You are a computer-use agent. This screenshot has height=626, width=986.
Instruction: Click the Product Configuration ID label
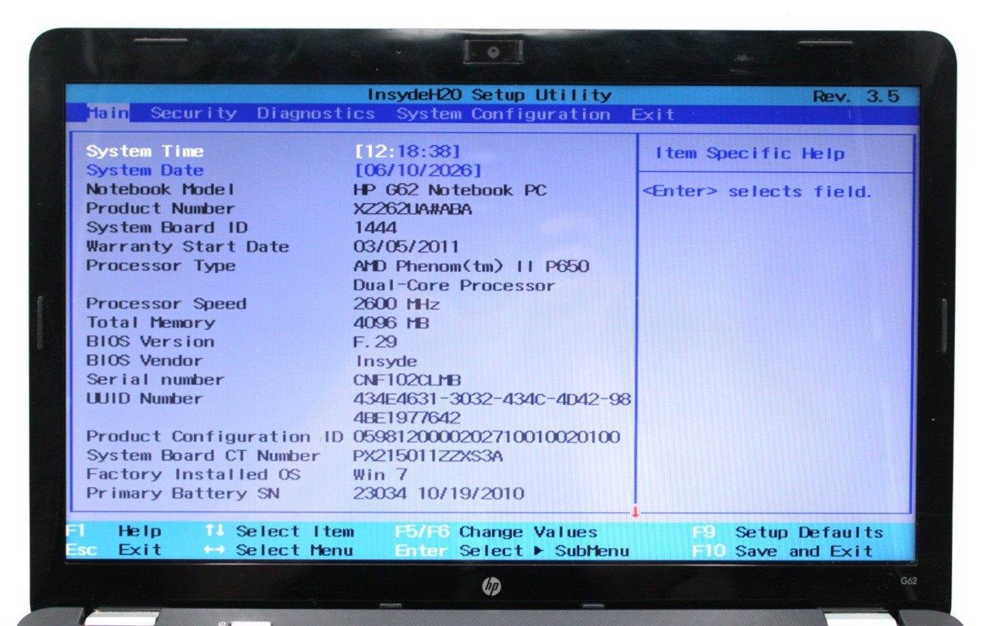click(214, 436)
